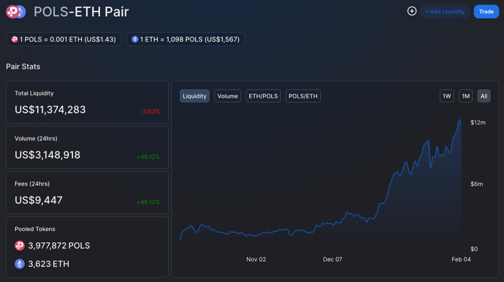Set chart timeframe to 1W
Image resolution: width=504 pixels, height=282 pixels.
pos(447,96)
